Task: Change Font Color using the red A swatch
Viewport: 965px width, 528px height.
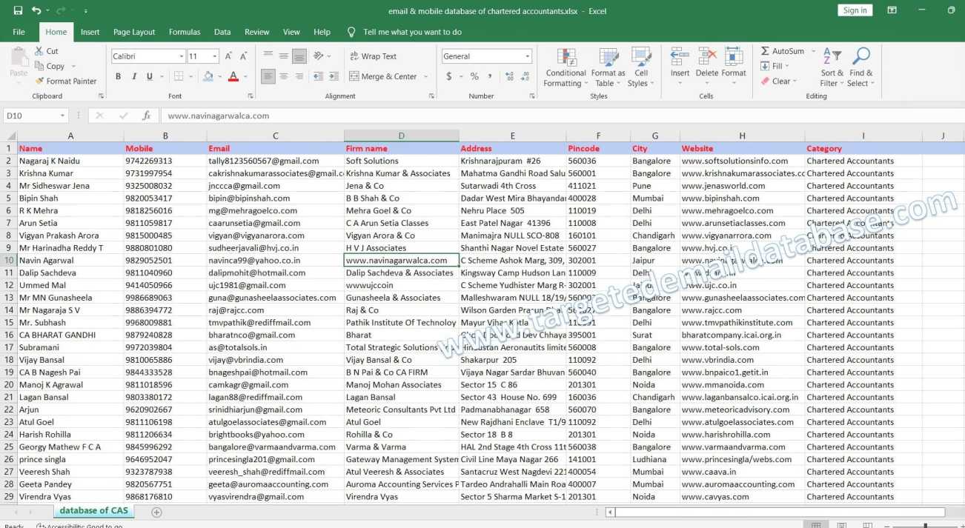Action: click(x=233, y=76)
